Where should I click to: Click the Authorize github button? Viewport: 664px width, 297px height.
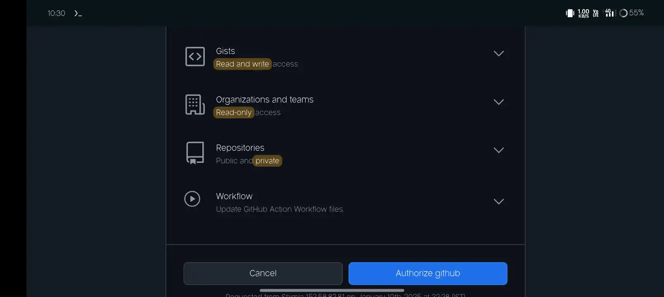point(428,273)
